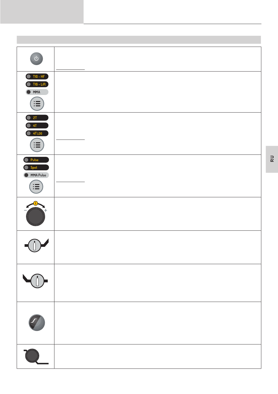This screenshot has width=278, height=394.
Task: Choose the 4T LOG trigger mode
Action: tap(37, 133)
